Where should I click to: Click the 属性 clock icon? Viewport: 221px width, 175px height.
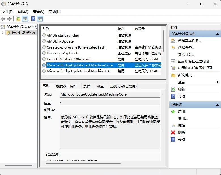173,125
